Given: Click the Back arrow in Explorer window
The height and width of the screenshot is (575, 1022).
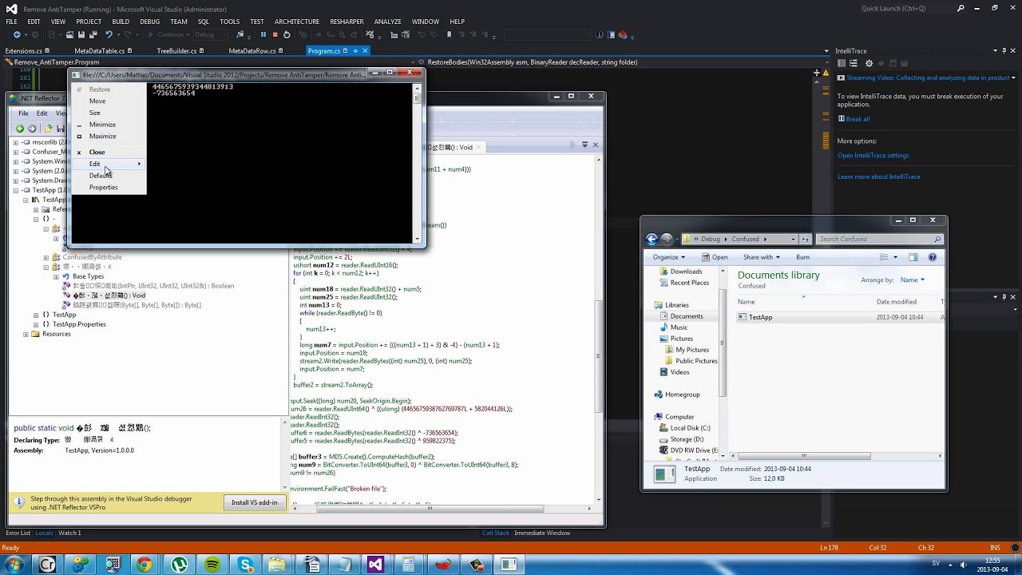Looking at the screenshot, I should (652, 239).
